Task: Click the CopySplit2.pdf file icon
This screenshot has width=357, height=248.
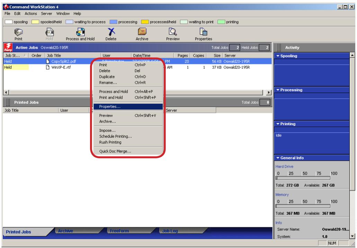Action: point(47,61)
